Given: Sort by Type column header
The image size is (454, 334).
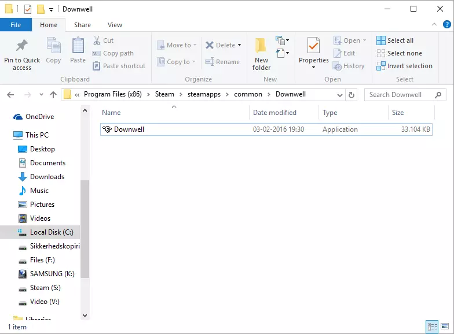Looking at the screenshot, I should click(353, 112).
